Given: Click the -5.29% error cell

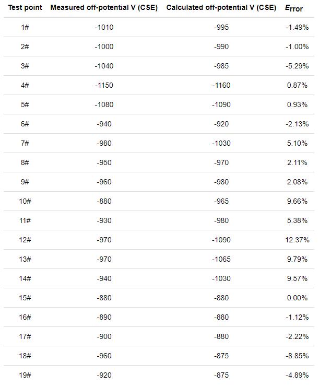Looking at the screenshot, I should tap(297, 66).
